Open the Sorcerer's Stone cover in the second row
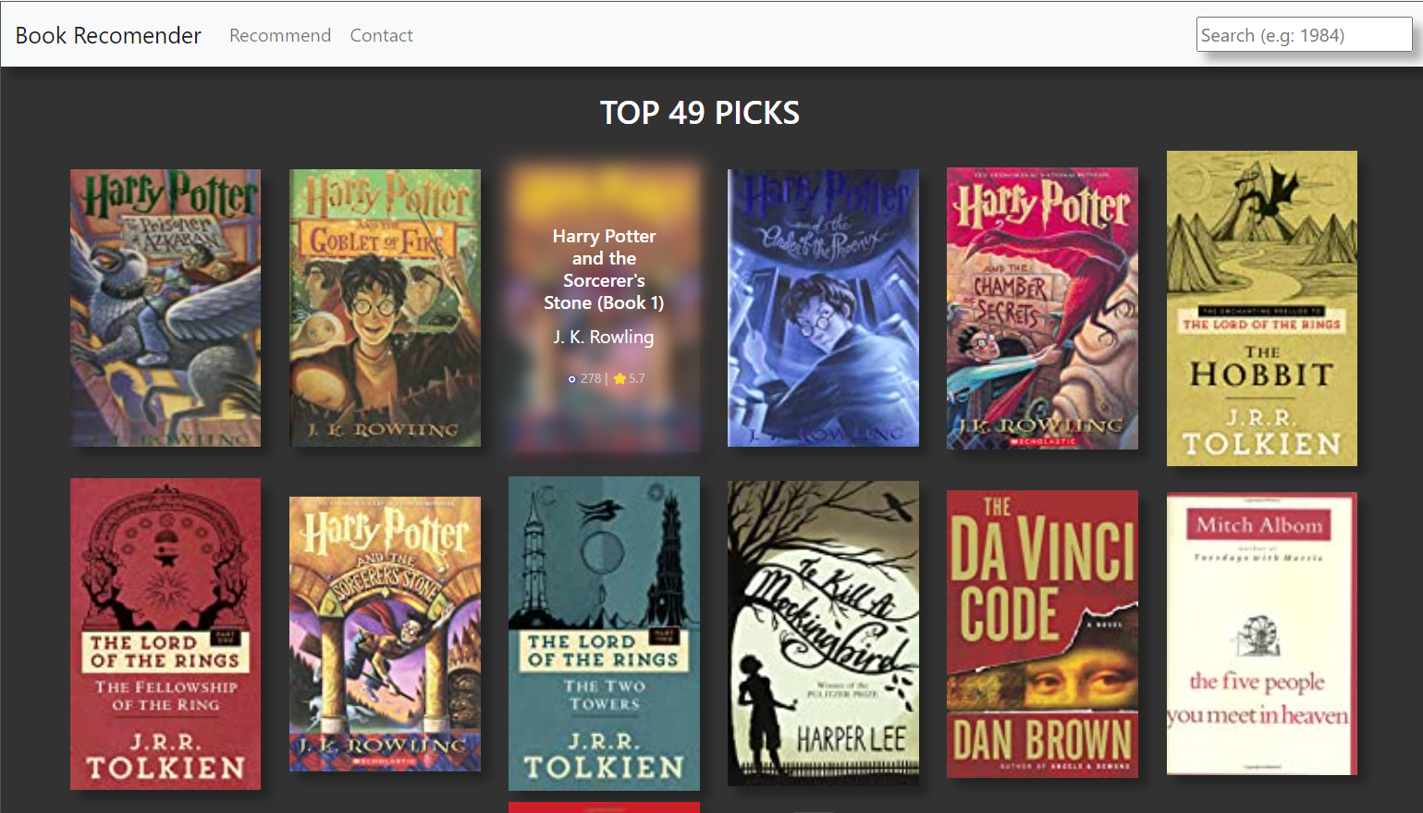The height and width of the screenshot is (813, 1423). pyautogui.click(x=385, y=634)
